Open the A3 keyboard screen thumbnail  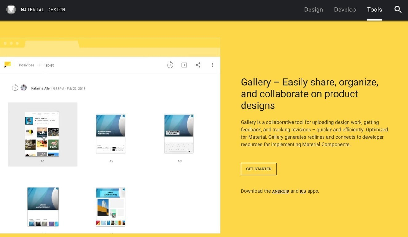click(179, 134)
